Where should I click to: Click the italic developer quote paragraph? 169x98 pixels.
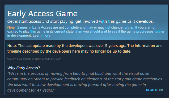85,82
